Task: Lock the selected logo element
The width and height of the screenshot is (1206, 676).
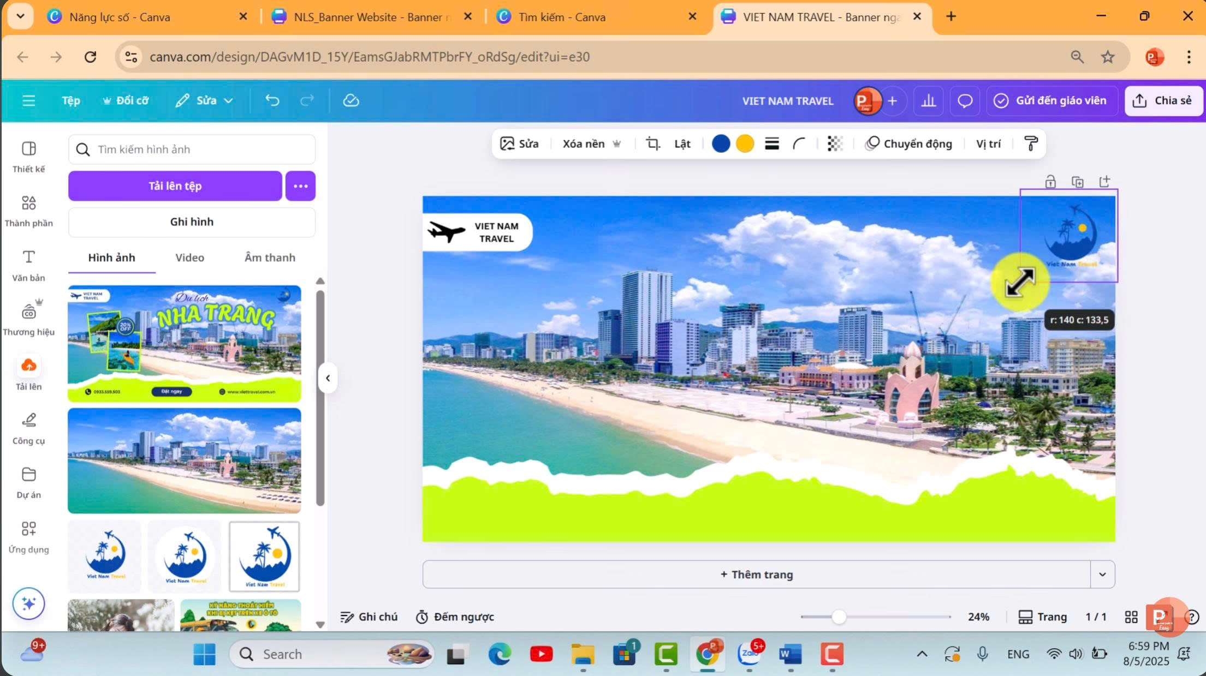Action: pyautogui.click(x=1050, y=182)
